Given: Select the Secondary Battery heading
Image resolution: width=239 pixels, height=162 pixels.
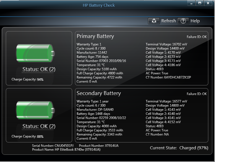Looking at the screenshot, I should tap(98, 93).
